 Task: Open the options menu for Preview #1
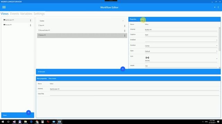point(31,25)
